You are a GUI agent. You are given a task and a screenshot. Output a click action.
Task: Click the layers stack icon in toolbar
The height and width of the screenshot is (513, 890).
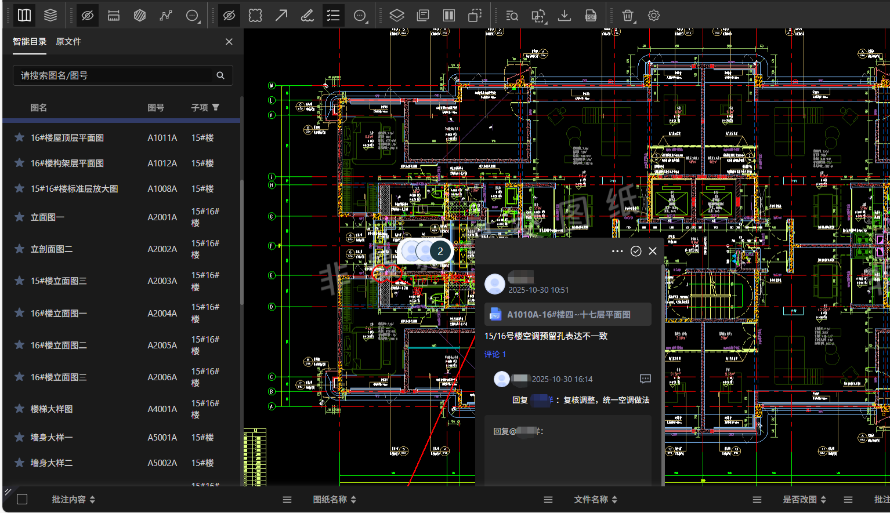[x=50, y=16]
